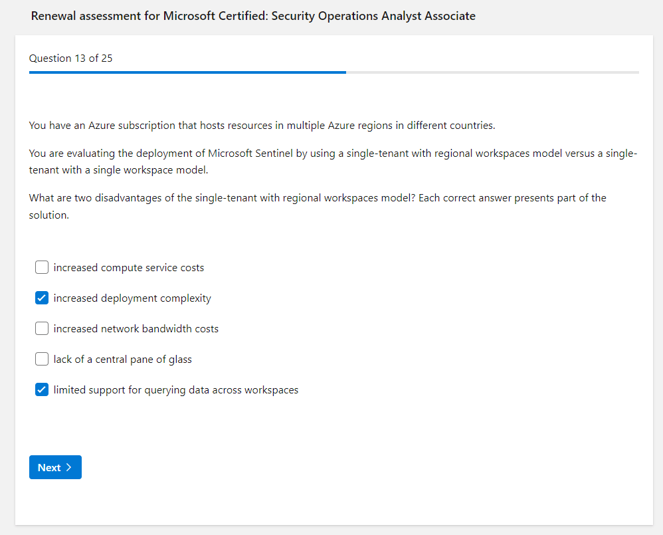Click the white checkmark in deployment complexity box
The image size is (663, 535).
pyautogui.click(x=42, y=298)
